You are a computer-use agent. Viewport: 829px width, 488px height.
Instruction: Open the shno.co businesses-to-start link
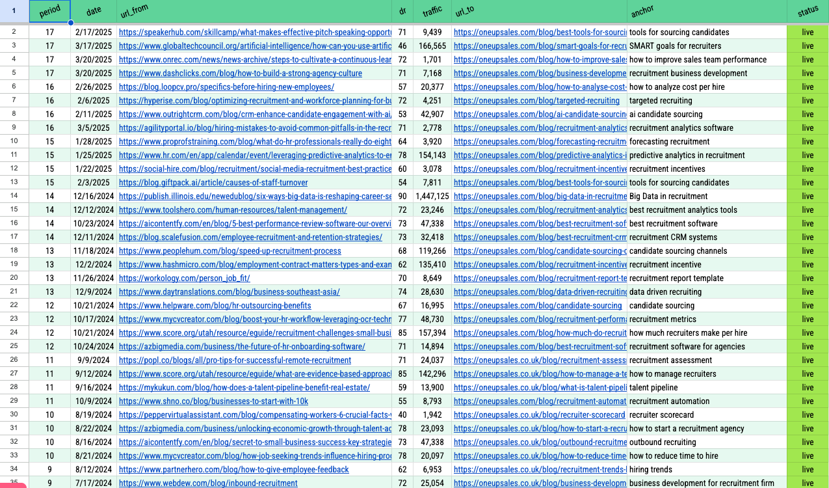[x=214, y=401]
